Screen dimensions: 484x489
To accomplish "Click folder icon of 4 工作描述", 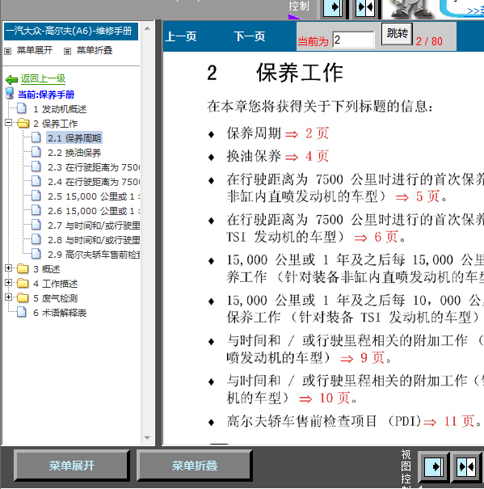I will pyautogui.click(x=23, y=283).
